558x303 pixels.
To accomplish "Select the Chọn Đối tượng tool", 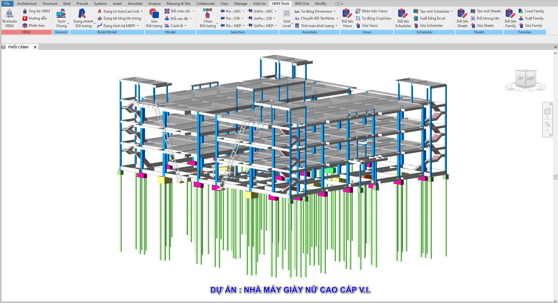I will [208, 14].
